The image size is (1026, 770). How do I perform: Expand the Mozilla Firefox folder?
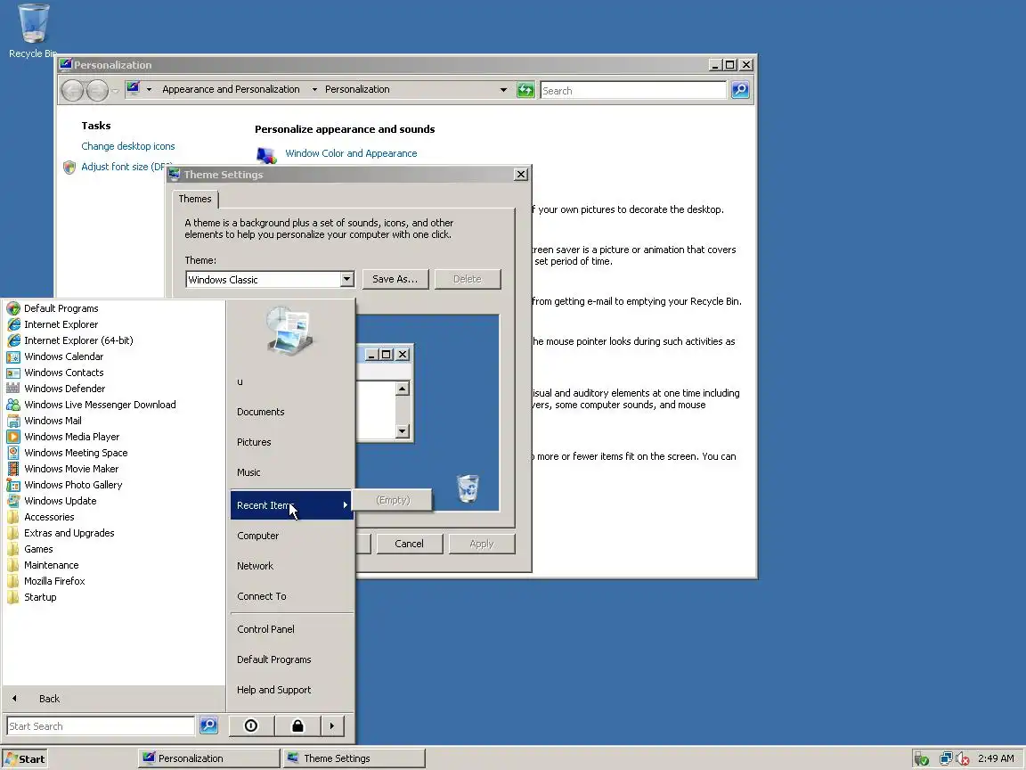54,581
